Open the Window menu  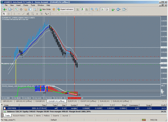(41, 5)
